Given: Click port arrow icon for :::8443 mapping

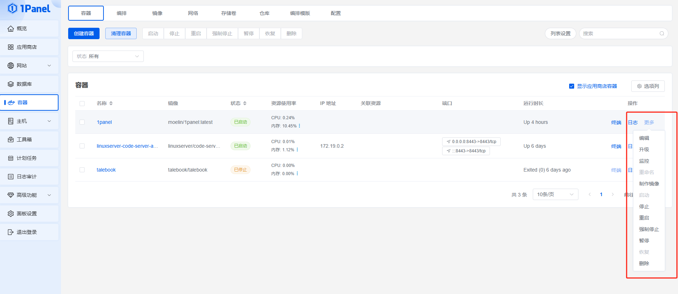Looking at the screenshot, I should pos(449,151).
